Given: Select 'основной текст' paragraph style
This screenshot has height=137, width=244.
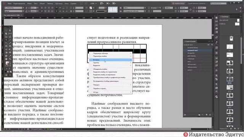Looking at the screenshot, I should click(197, 51).
